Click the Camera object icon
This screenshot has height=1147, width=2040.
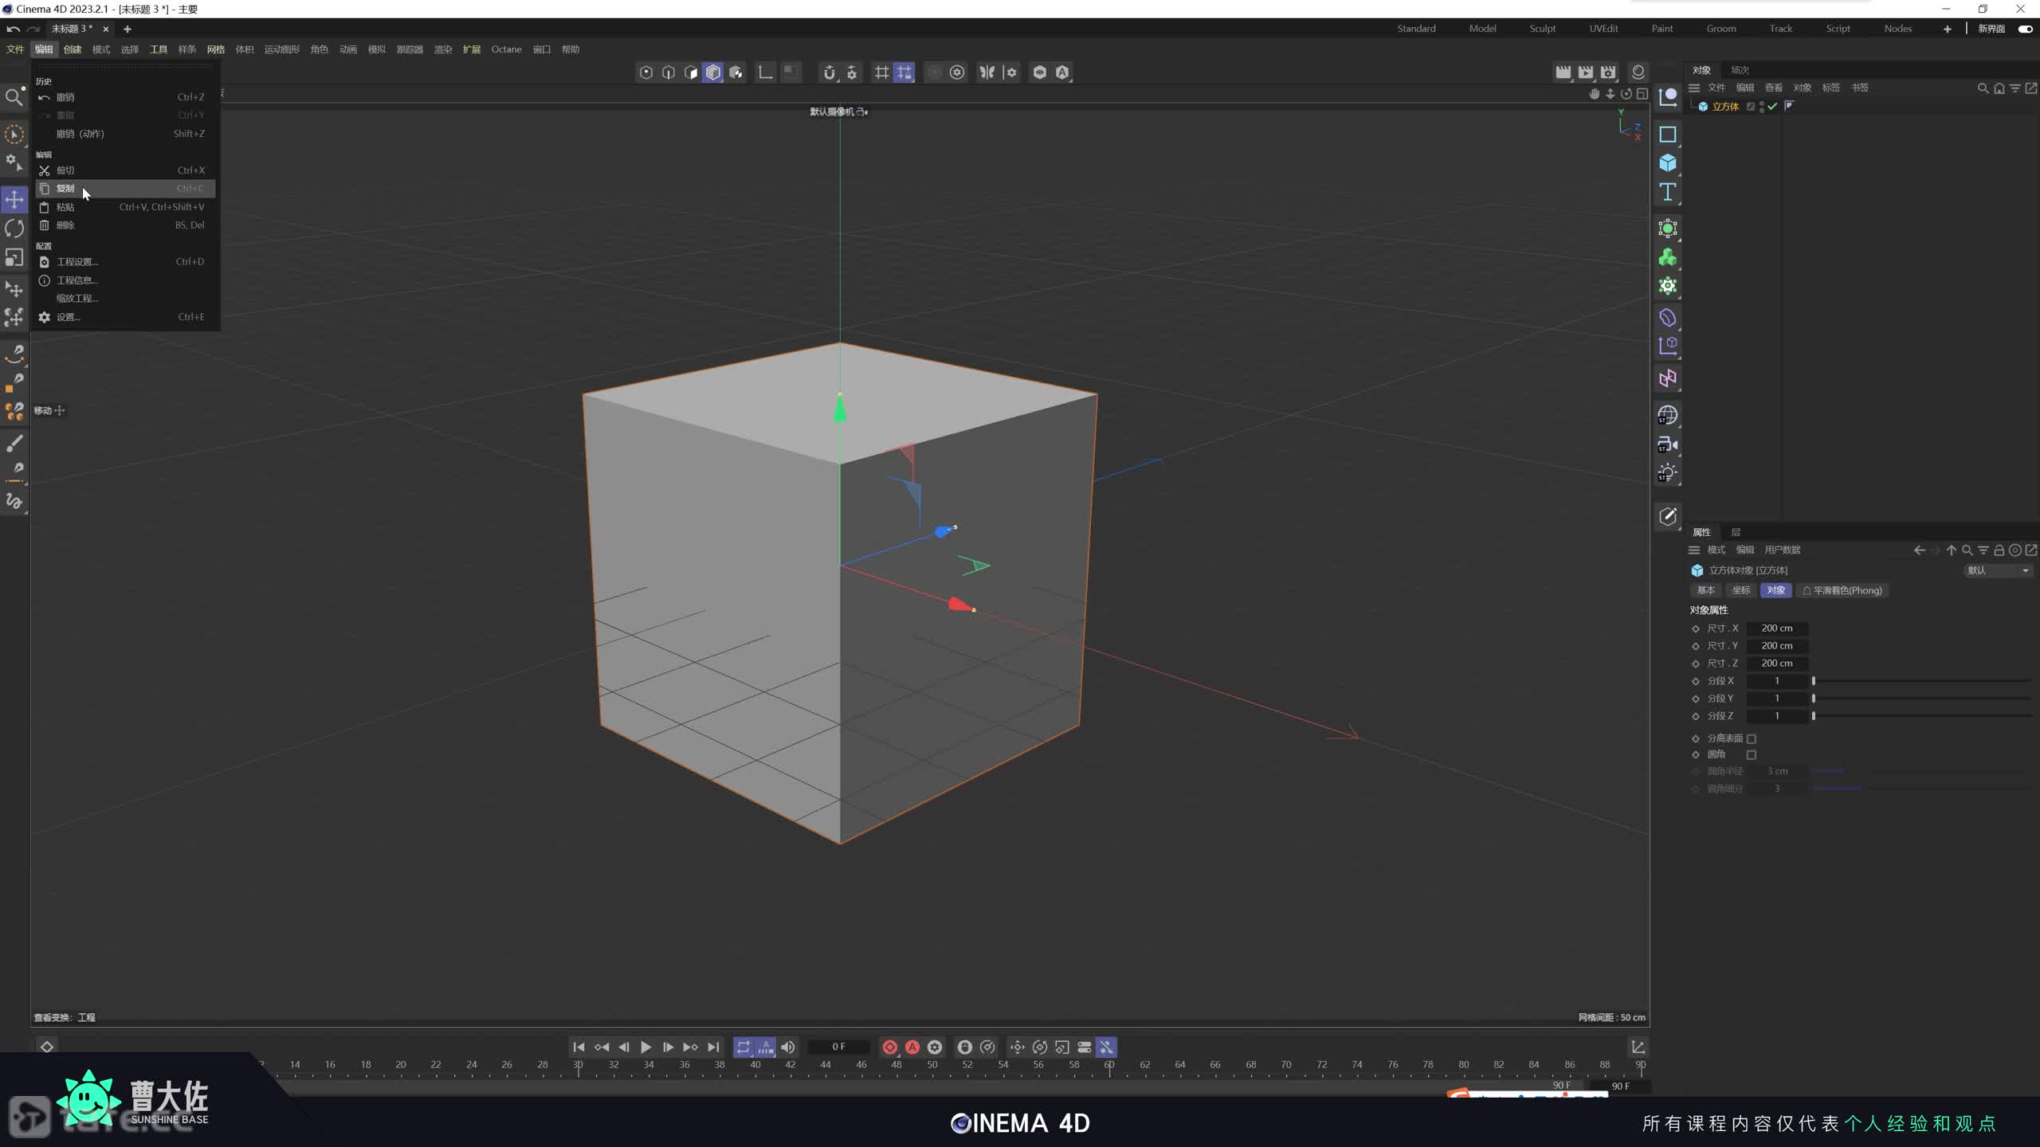click(x=1667, y=444)
